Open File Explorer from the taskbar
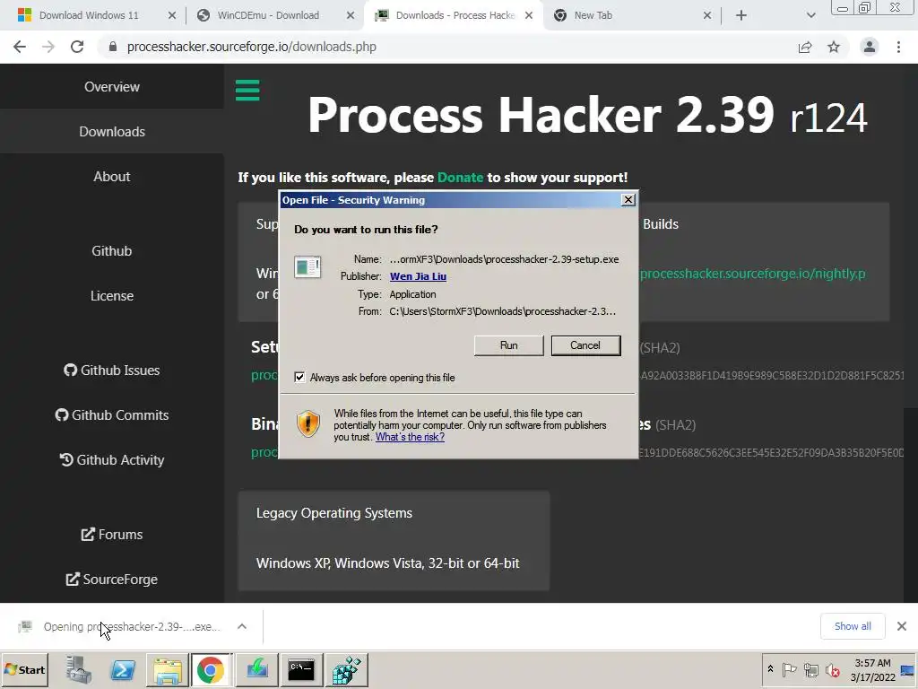 (x=167, y=669)
